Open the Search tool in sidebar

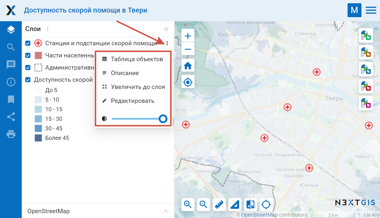coord(11,47)
